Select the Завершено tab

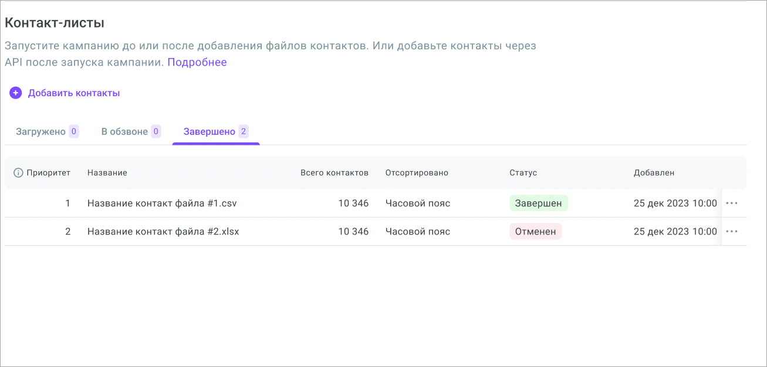click(x=210, y=132)
